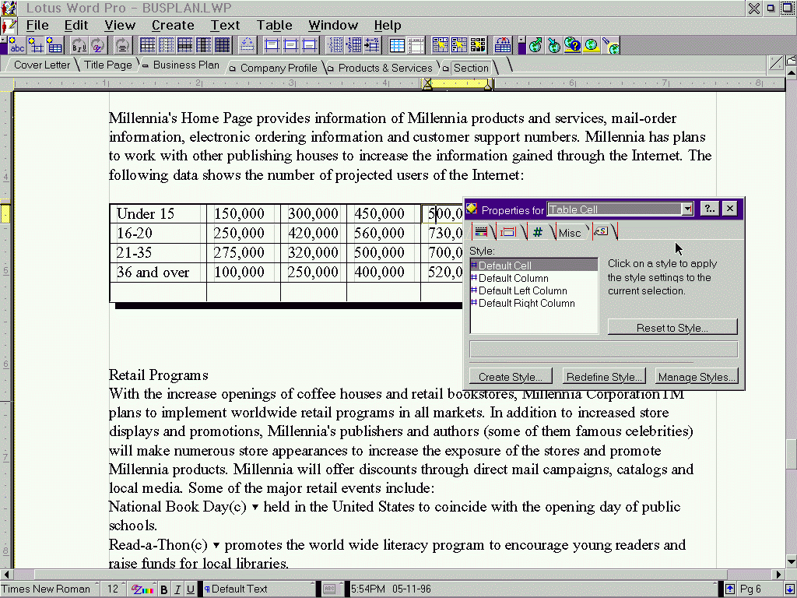The width and height of the screenshot is (797, 598).
Task: Open the Table menu
Action: [x=274, y=25]
